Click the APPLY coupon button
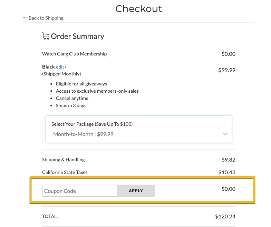The width and height of the screenshot is (271, 227). [x=136, y=191]
